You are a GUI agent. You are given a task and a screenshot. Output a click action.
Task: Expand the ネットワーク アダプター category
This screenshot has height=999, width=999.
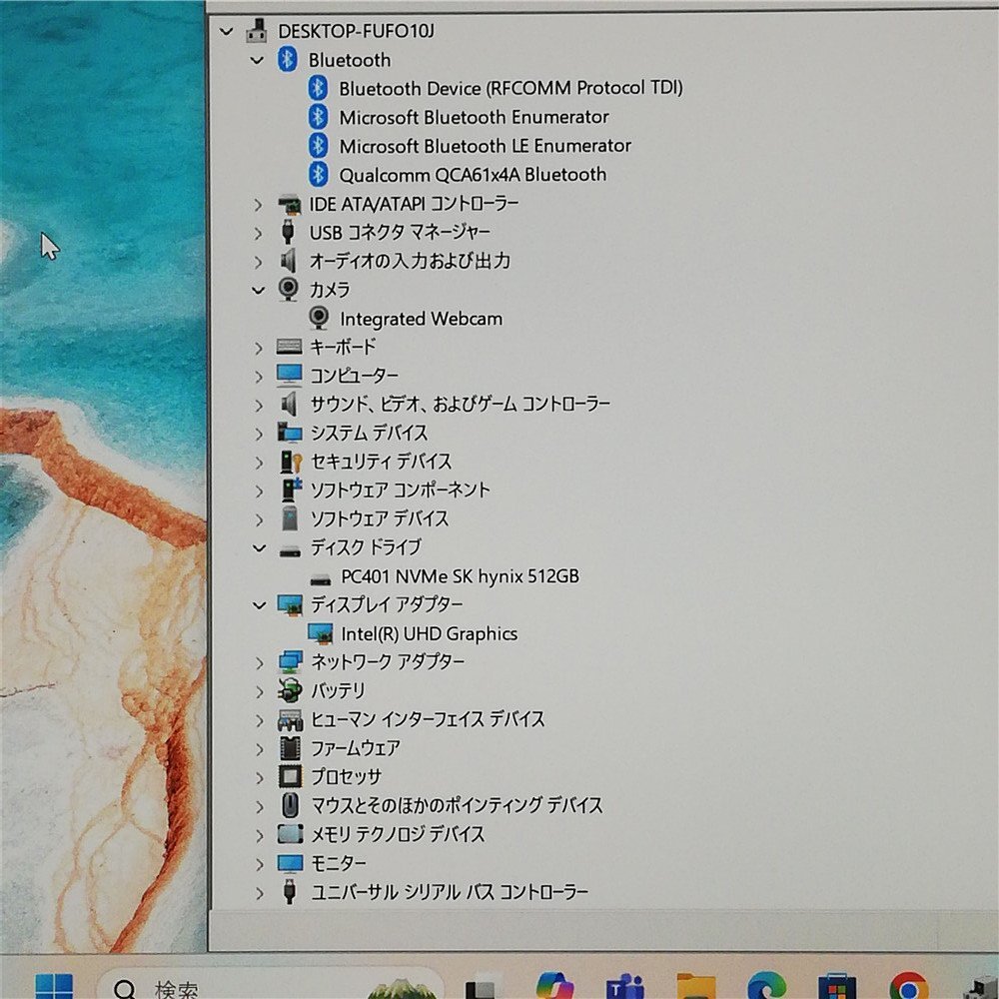click(260, 663)
